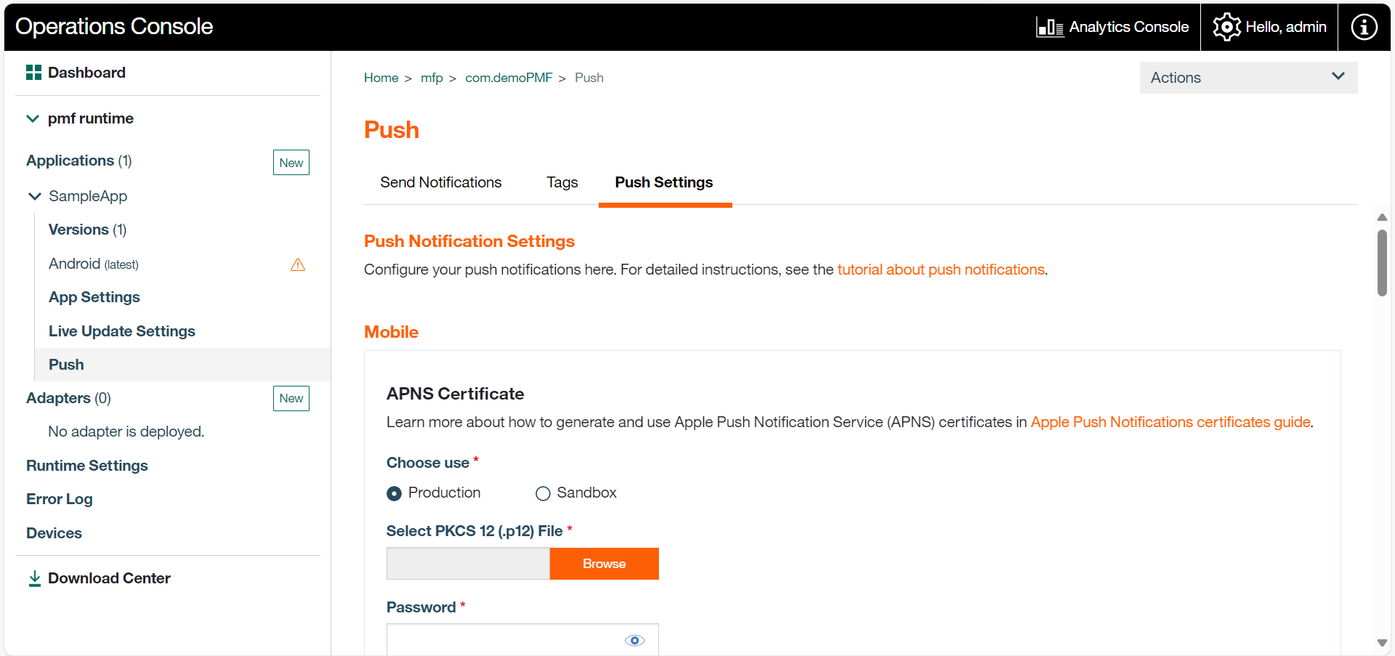Collapse the pmf runtime section
1395x656 pixels.
pos(33,118)
